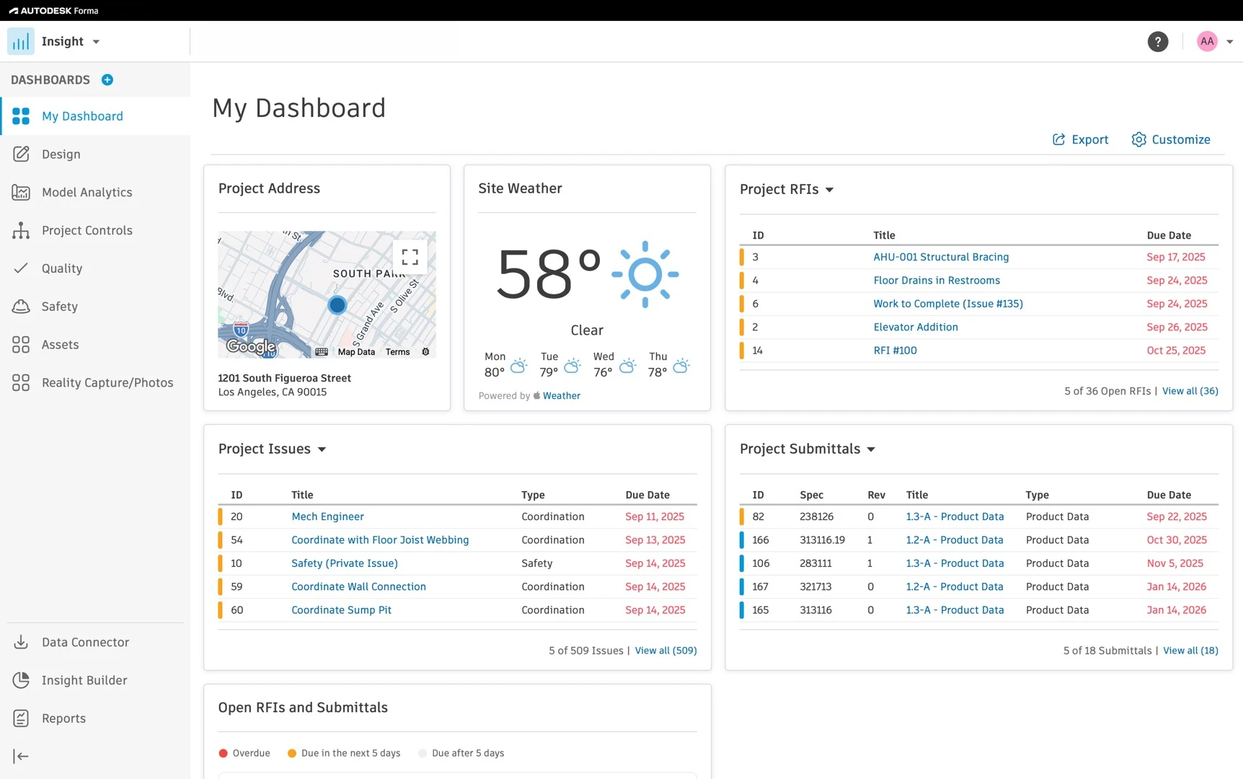Click the AA user avatar
Viewport: 1243px width, 779px height.
point(1207,42)
